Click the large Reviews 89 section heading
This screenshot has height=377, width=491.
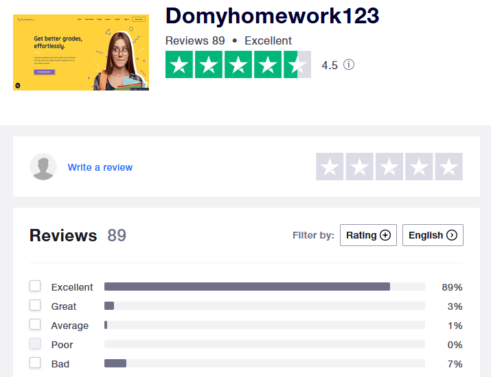point(78,235)
